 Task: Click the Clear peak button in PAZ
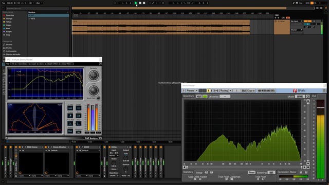point(79,123)
